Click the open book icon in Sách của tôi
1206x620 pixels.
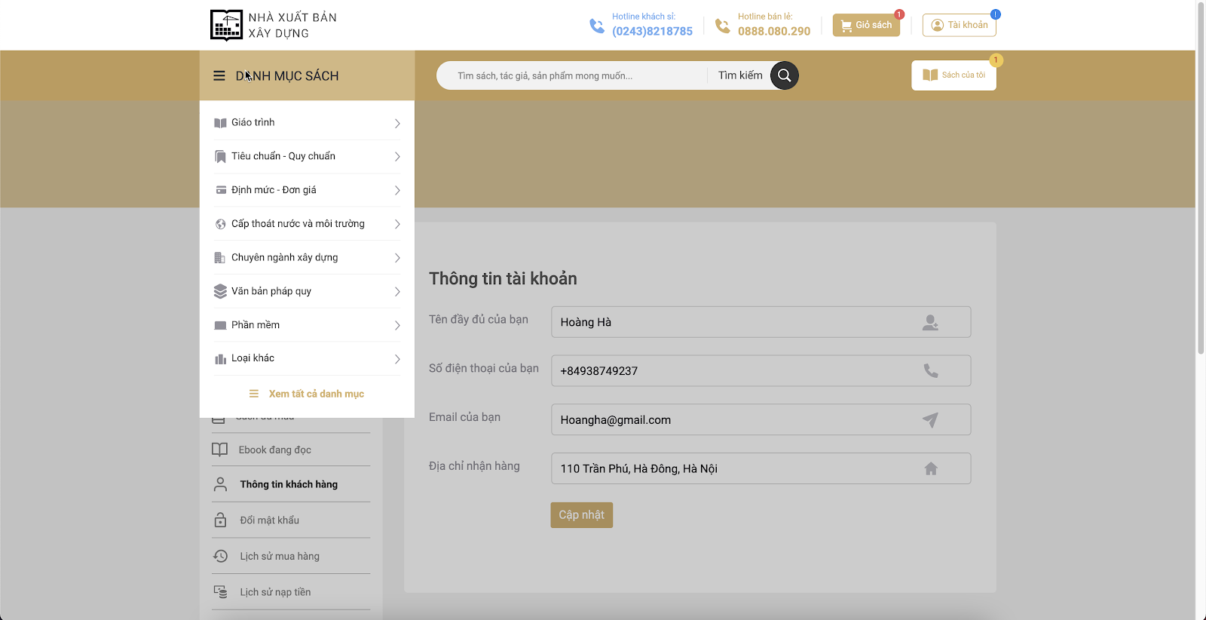(x=930, y=75)
